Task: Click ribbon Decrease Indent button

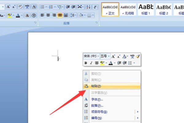Action: 68,7
